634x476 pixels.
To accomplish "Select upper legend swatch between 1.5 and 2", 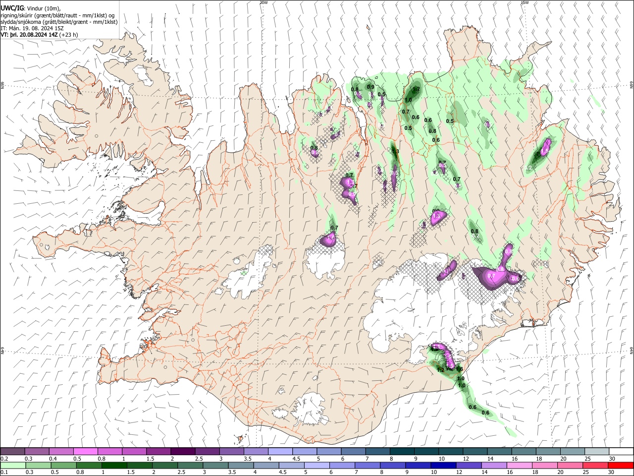I will 158,452.
